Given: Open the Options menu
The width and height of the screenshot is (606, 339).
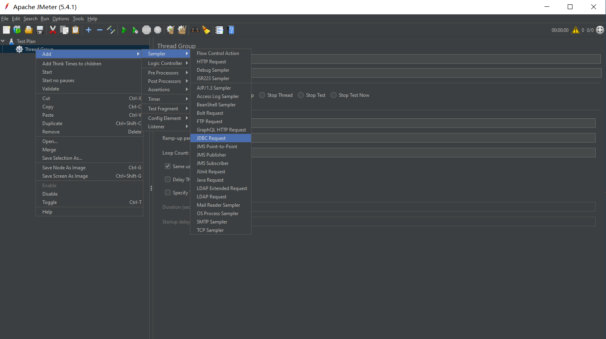Looking at the screenshot, I should click(61, 19).
